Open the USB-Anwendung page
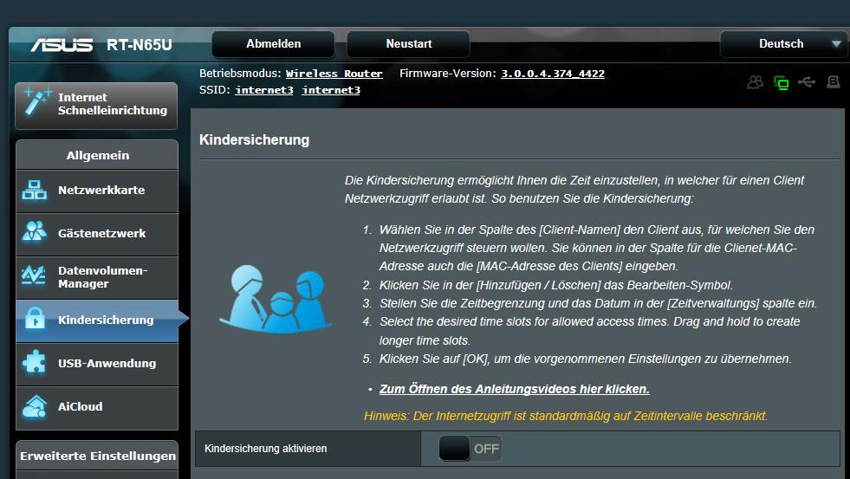850x479 pixels. click(96, 364)
